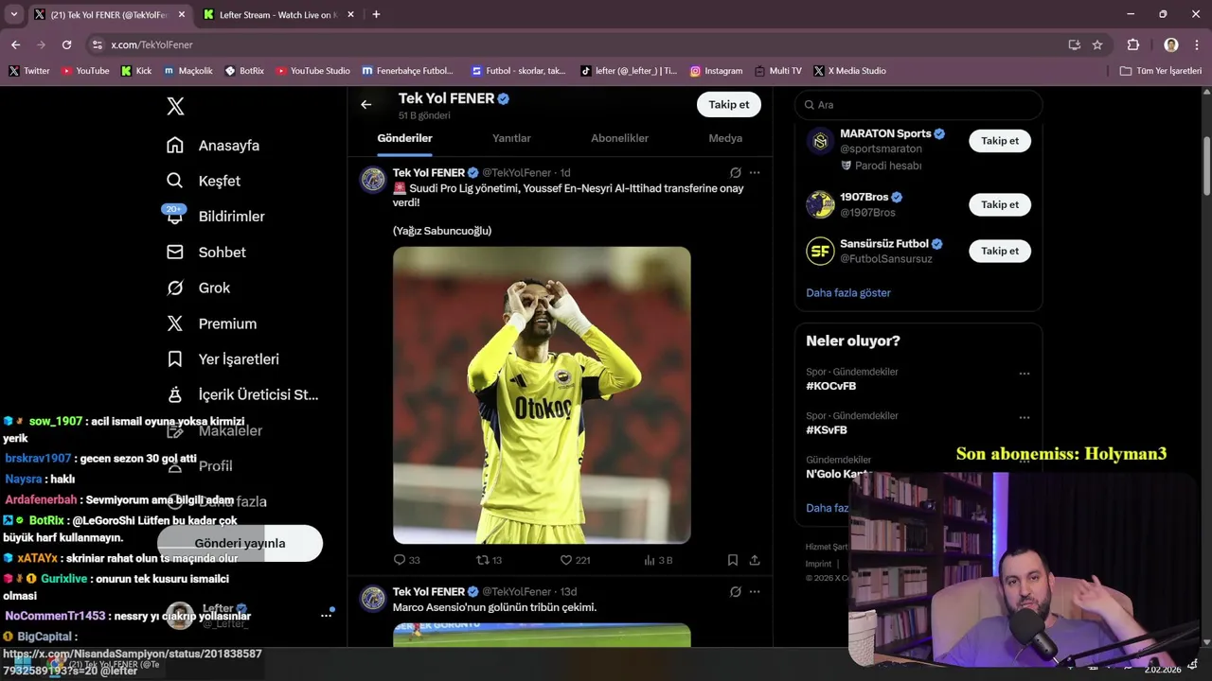Viewport: 1212px width, 681px height.
Task: Open more menu on Marco Asensio post
Action: [755, 592]
